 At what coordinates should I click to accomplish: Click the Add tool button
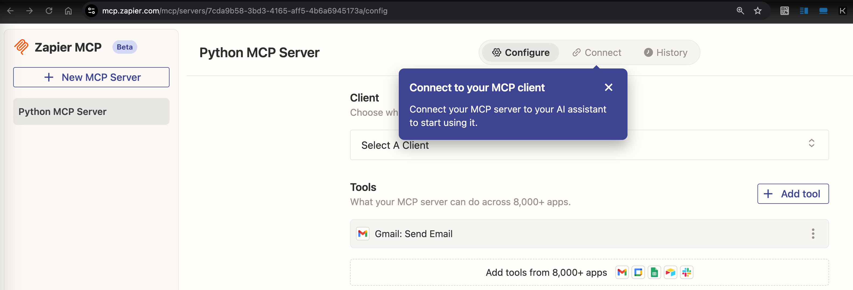tap(793, 194)
